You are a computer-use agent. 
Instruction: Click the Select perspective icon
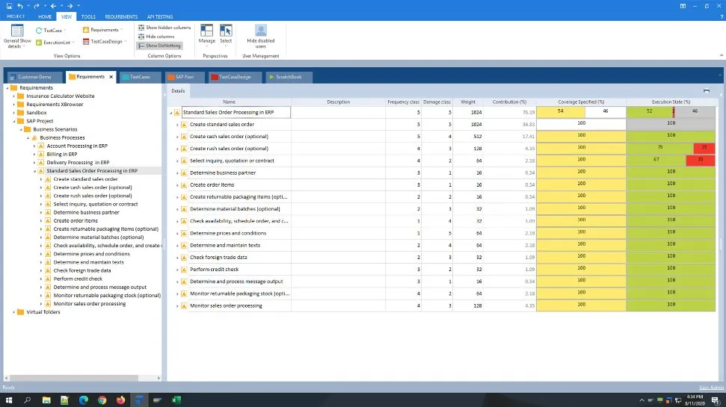pos(226,31)
